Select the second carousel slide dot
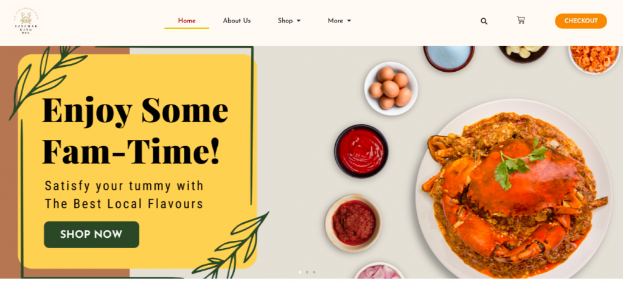Screen dimensions: 623x284 click(x=307, y=272)
